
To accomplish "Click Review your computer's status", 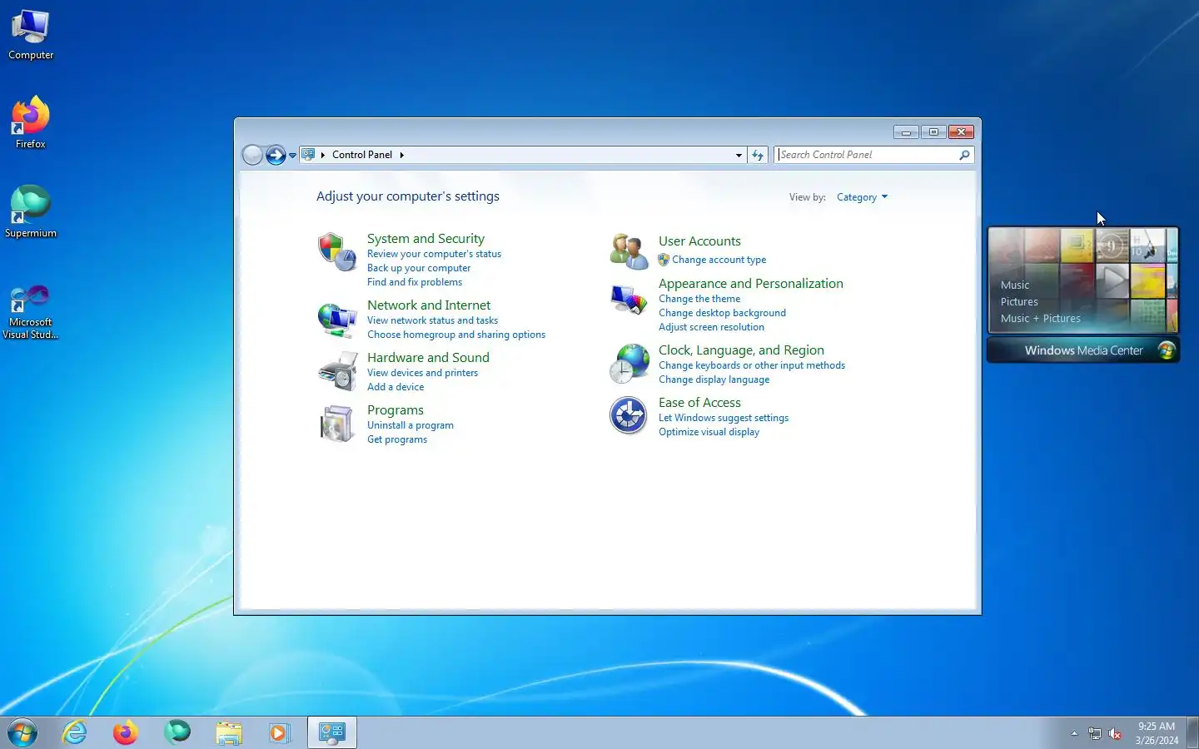I will coord(434,254).
